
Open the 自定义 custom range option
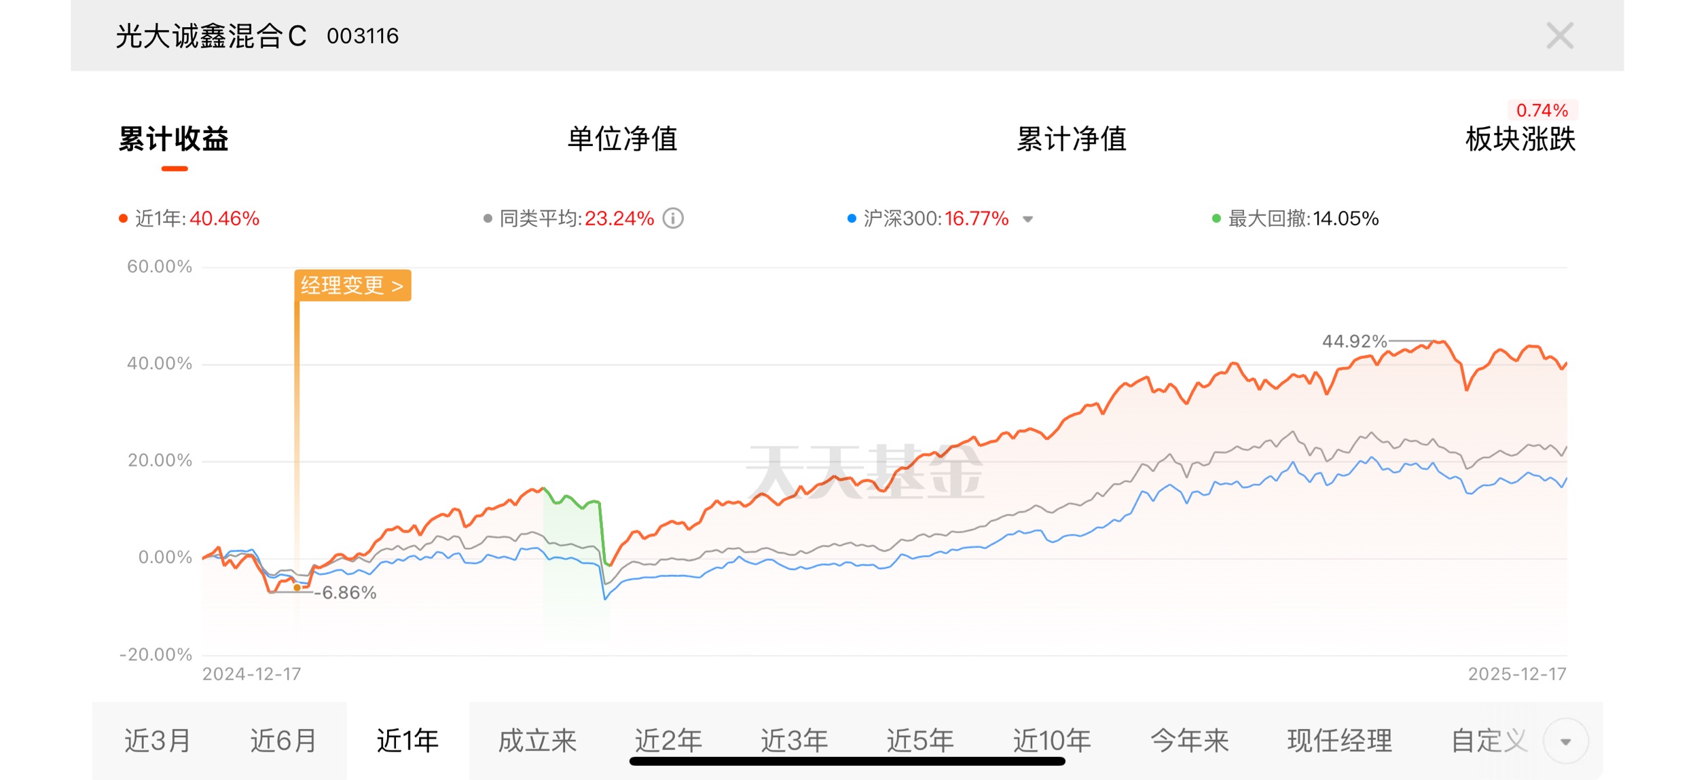(x=1489, y=741)
